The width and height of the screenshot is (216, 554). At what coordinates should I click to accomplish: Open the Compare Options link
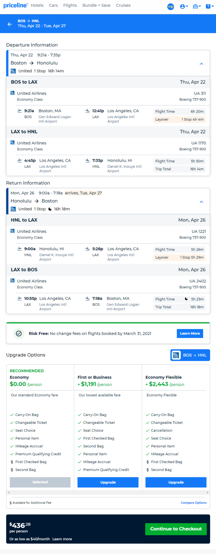[x=193, y=503]
